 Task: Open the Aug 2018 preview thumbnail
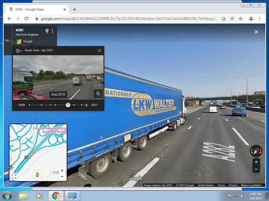coord(58,77)
